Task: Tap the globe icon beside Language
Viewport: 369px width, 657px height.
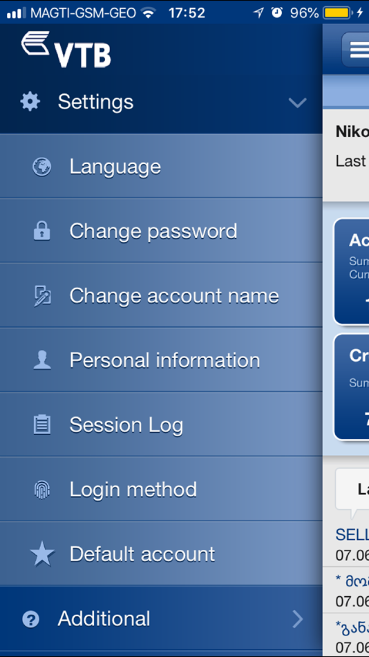Action: tap(42, 167)
